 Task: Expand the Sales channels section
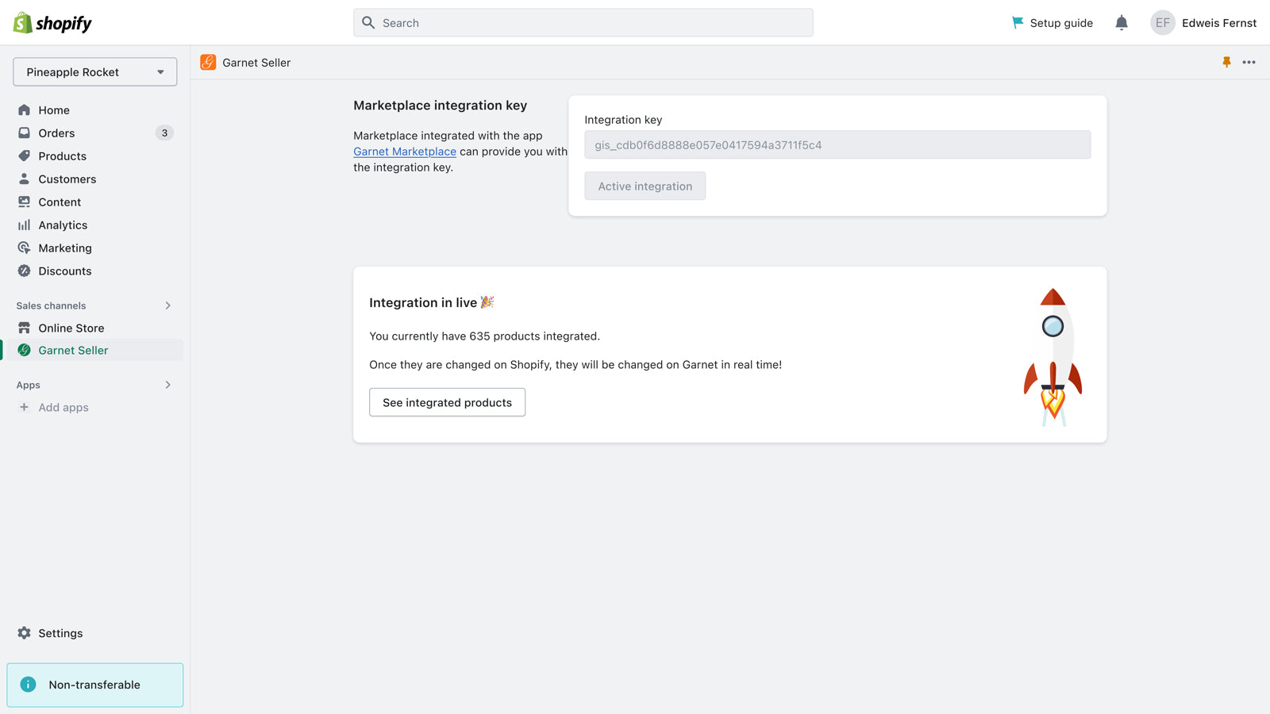pyautogui.click(x=167, y=305)
